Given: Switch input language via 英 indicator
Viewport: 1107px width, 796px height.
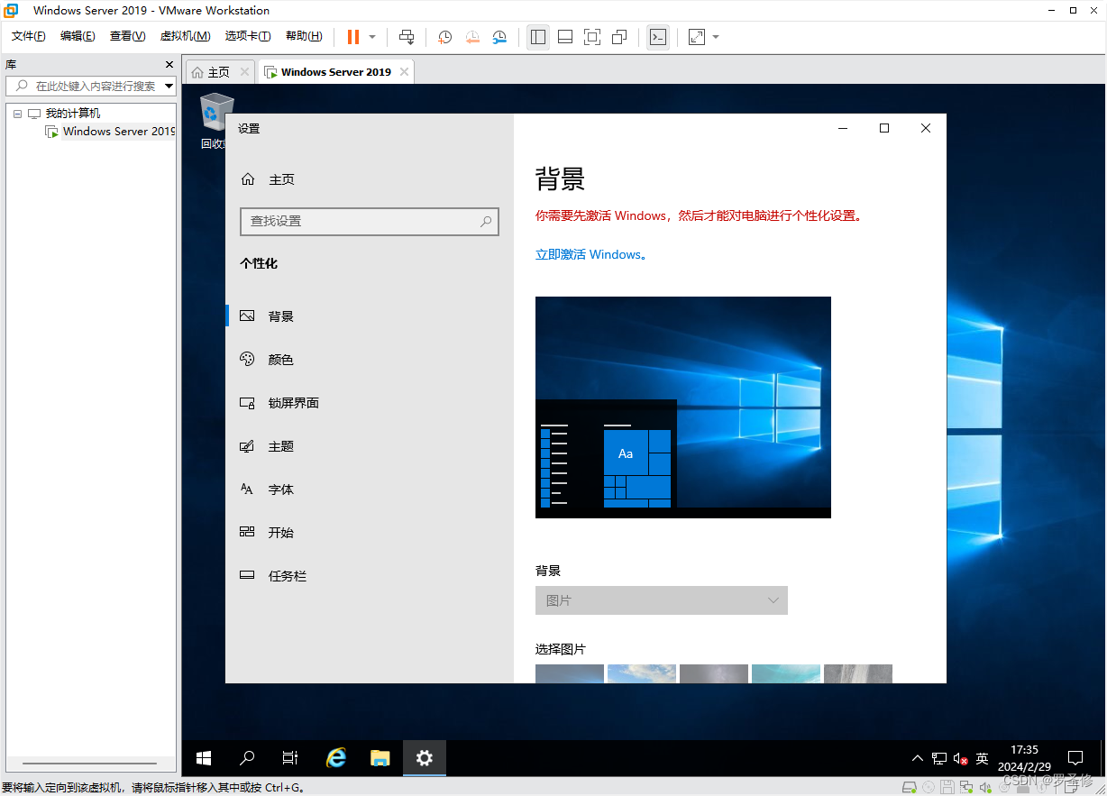Looking at the screenshot, I should point(983,759).
